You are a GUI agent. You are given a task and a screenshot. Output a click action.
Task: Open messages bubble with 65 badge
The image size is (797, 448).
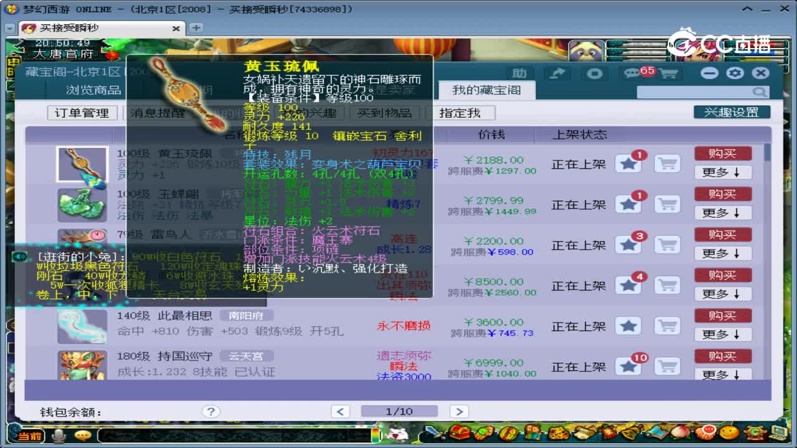(x=634, y=73)
